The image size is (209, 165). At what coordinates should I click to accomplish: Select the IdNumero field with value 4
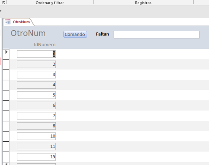coord(36,85)
